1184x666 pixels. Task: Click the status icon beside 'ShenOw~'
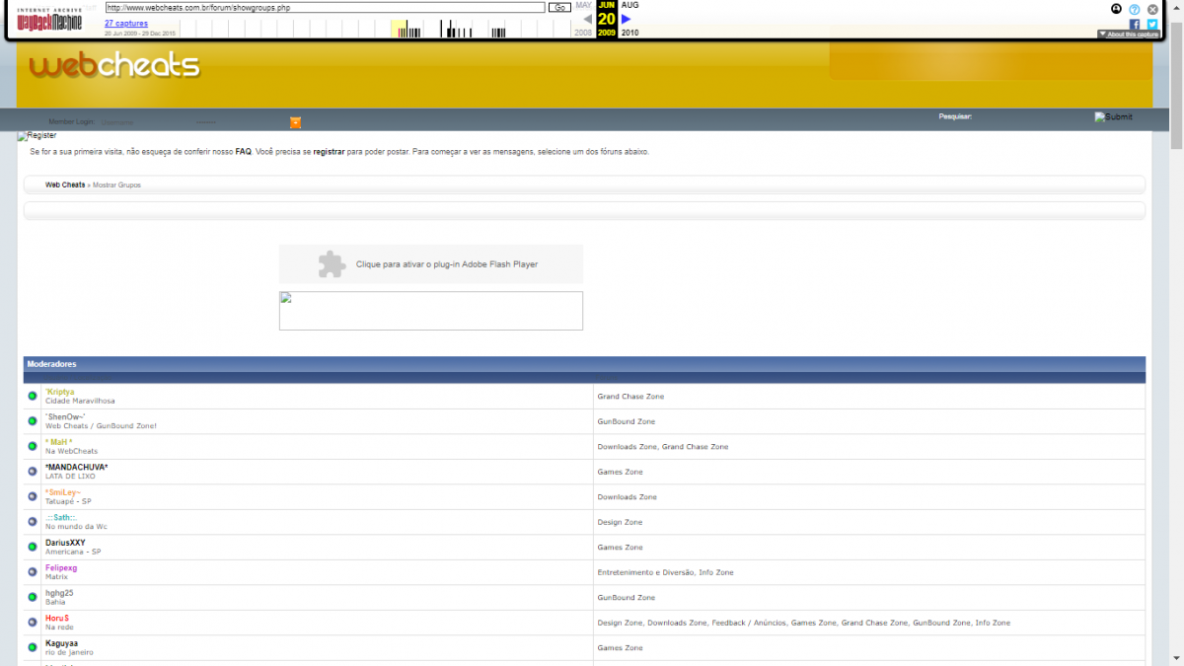pos(33,421)
